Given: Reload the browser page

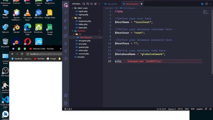Looking at the screenshot, I should [22, 54].
